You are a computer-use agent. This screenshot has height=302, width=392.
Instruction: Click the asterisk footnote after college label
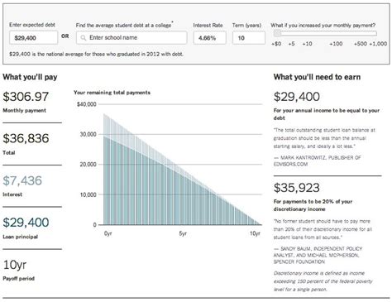[x=173, y=22]
